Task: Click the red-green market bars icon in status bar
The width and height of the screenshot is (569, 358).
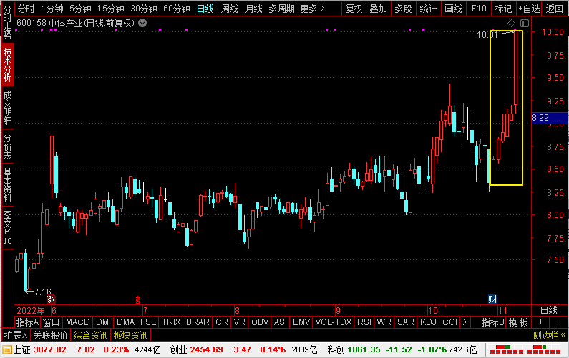Action: (x=510, y=349)
